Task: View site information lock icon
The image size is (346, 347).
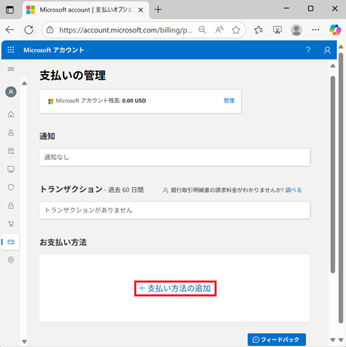Action: coord(50,30)
